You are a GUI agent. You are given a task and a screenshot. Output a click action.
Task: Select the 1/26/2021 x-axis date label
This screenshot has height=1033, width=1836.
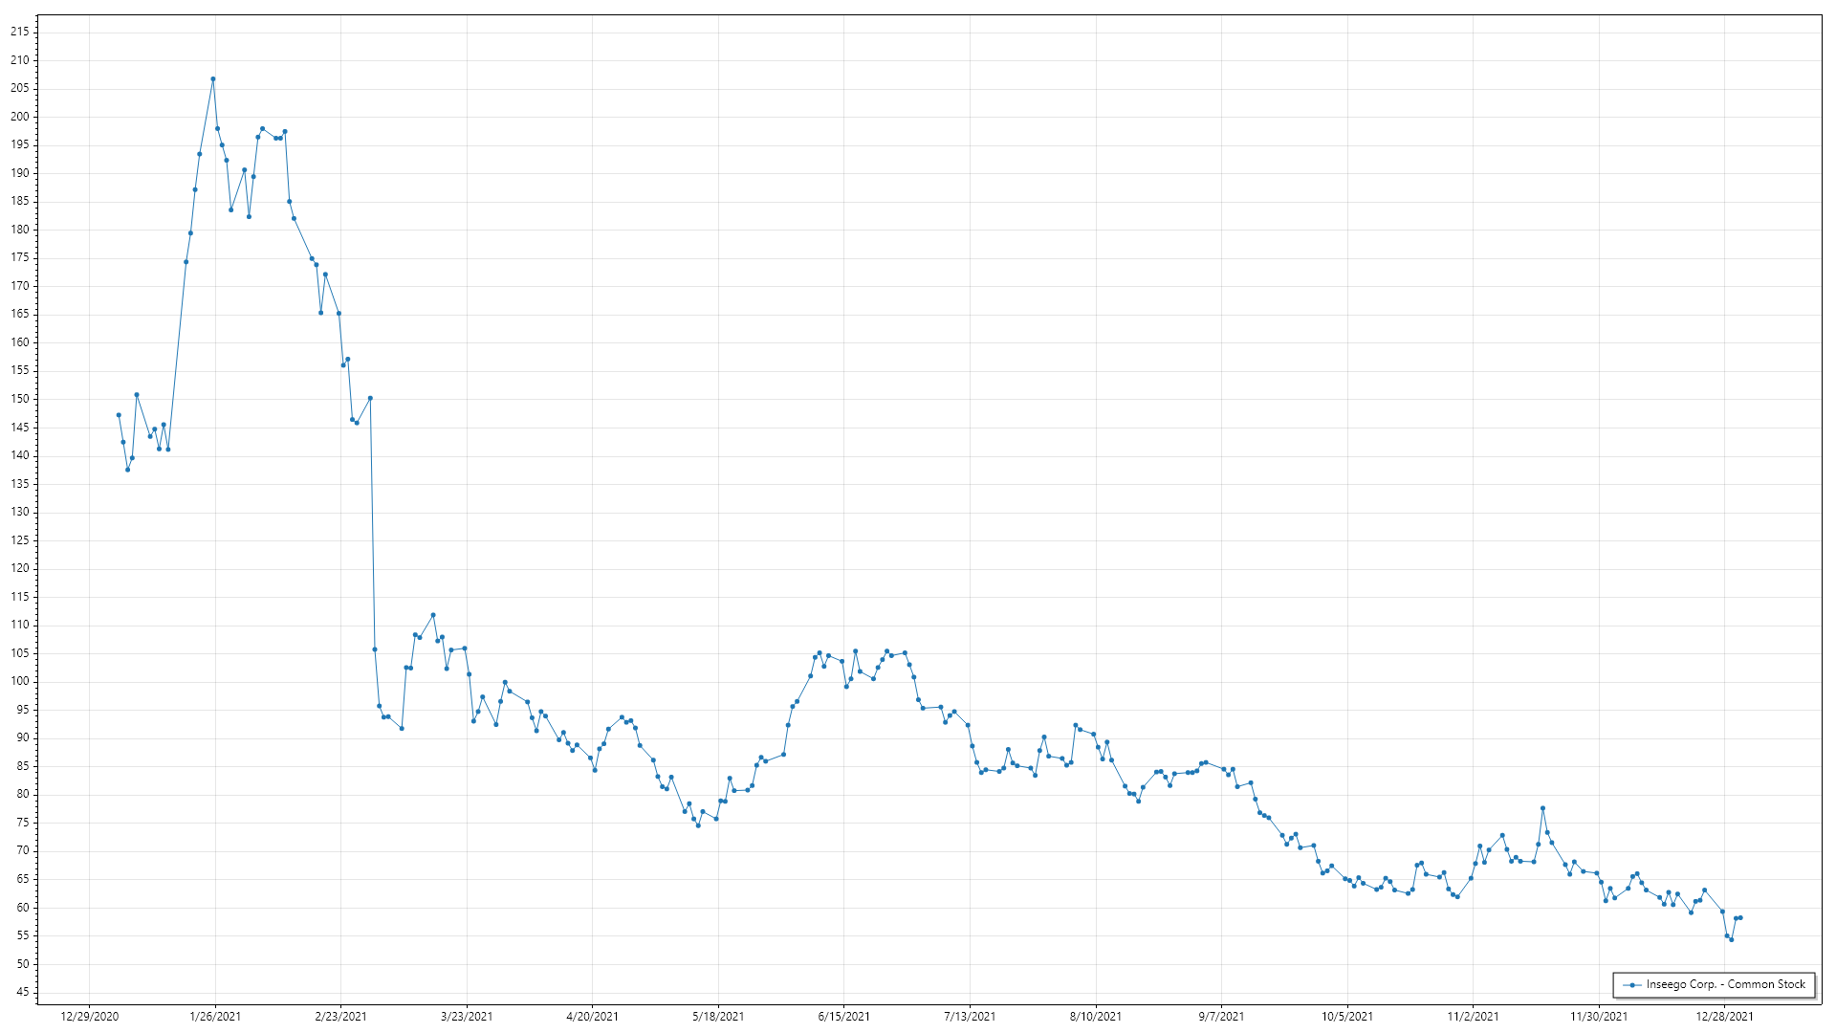pos(215,1016)
